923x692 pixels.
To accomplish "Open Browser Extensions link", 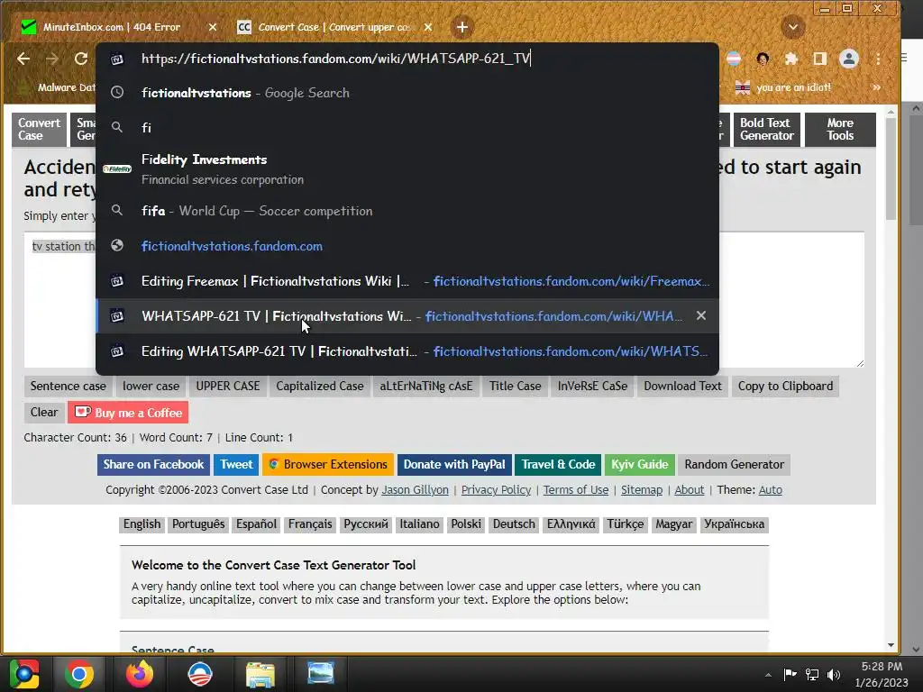I will [328, 464].
